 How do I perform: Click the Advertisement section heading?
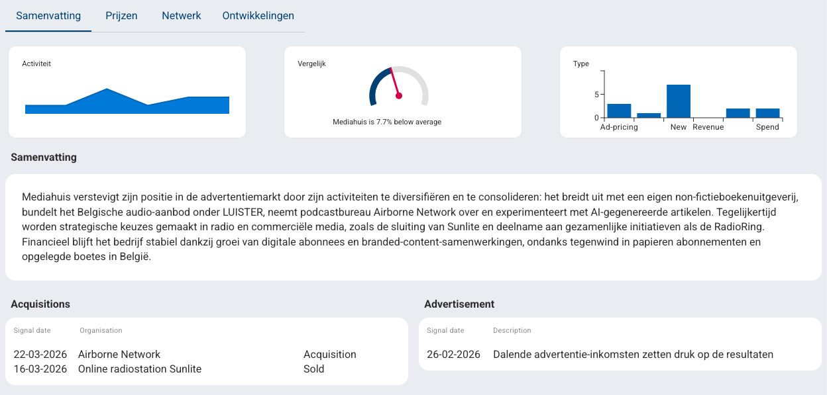point(459,304)
